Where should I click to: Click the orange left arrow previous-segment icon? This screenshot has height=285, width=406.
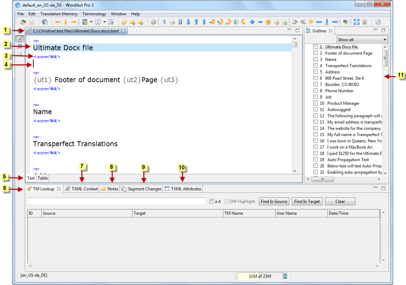tap(58, 22)
